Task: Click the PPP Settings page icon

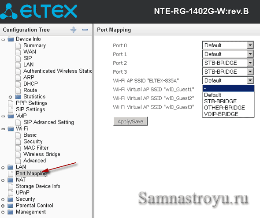Action: coord(11,103)
